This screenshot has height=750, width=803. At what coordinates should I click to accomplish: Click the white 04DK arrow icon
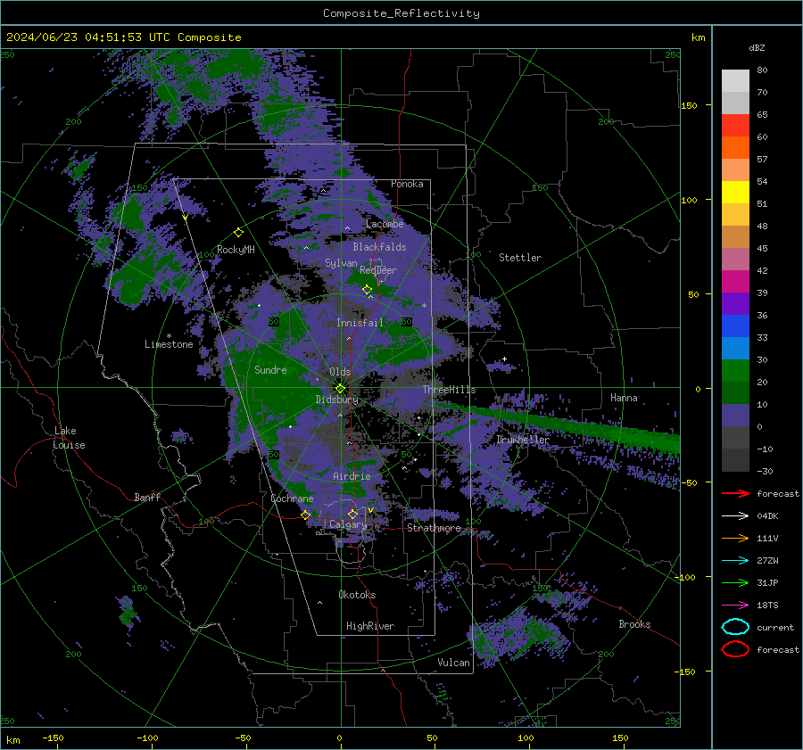(x=735, y=515)
